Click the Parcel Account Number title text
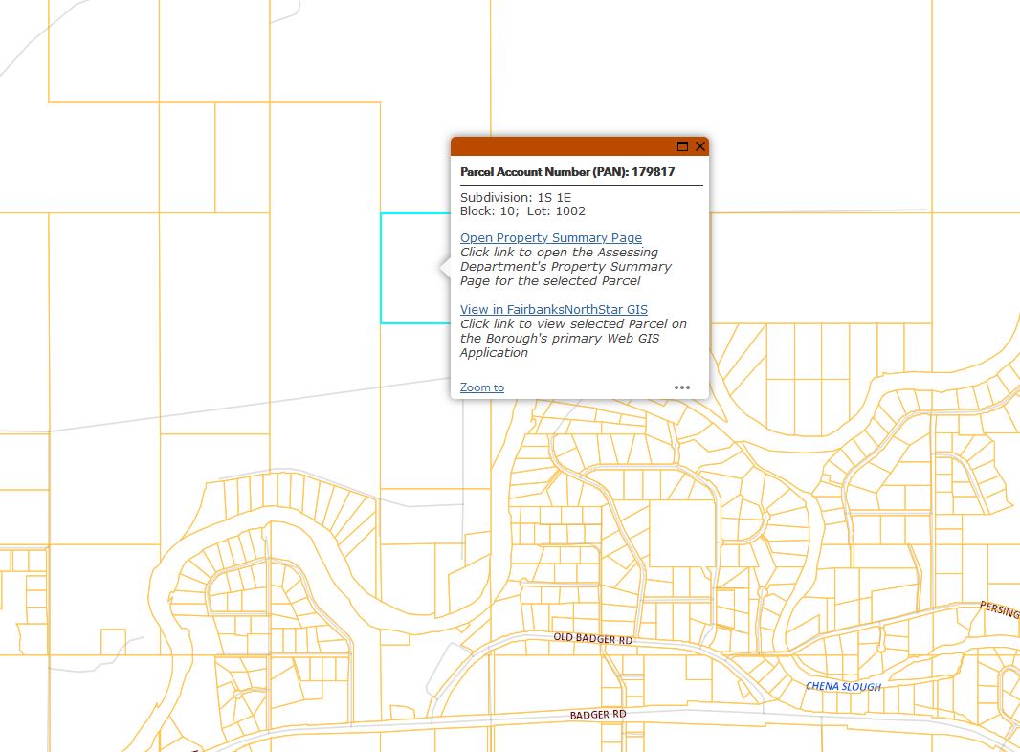The image size is (1020, 752). tap(566, 172)
